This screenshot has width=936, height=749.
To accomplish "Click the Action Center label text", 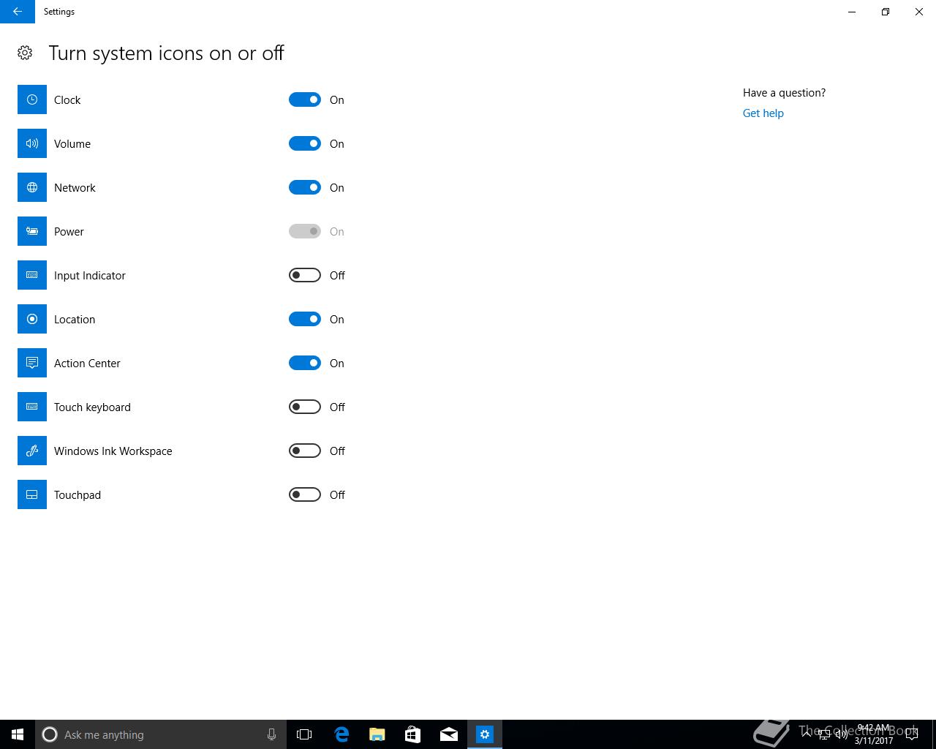I will point(87,364).
